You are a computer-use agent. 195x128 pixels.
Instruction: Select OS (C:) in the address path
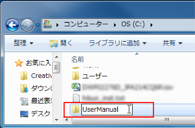133,25
